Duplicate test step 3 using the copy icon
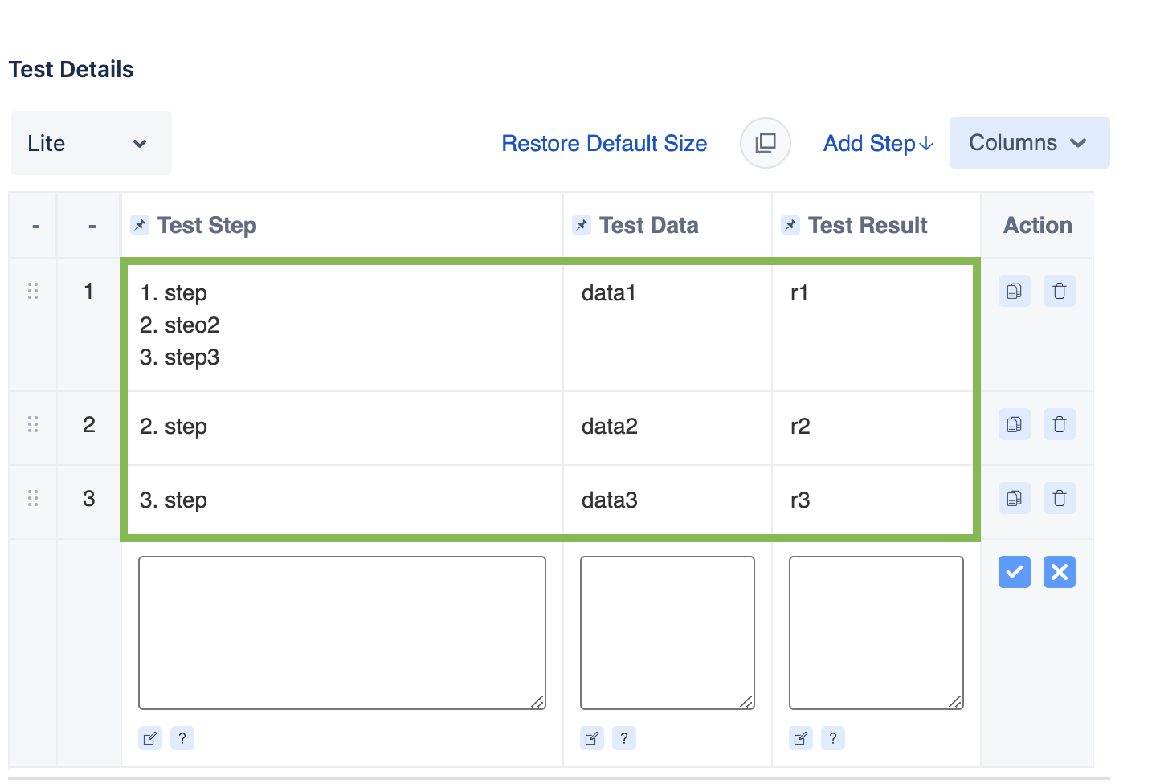1152x784 pixels. point(1014,498)
